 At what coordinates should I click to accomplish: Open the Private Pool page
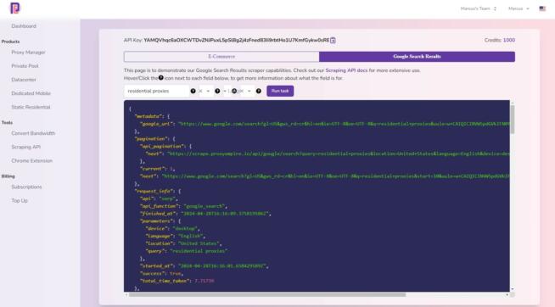coord(25,66)
